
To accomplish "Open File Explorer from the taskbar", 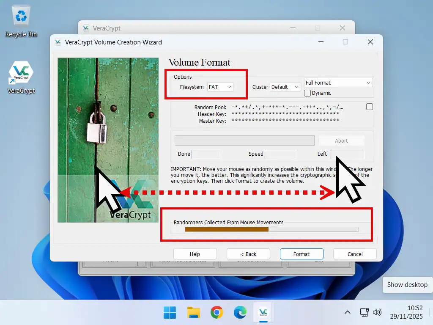I will (x=193, y=312).
